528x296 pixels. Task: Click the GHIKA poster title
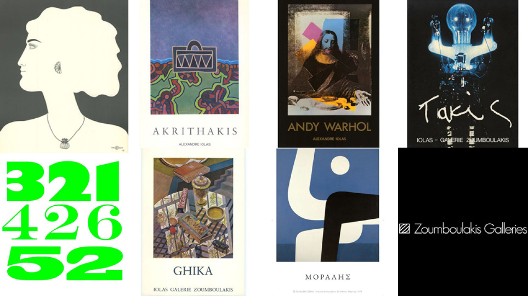coord(193,271)
